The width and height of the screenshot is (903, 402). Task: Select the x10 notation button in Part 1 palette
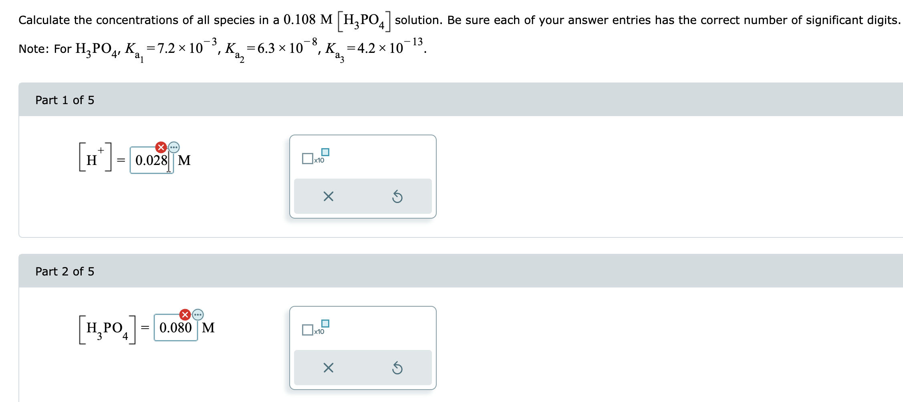[314, 157]
